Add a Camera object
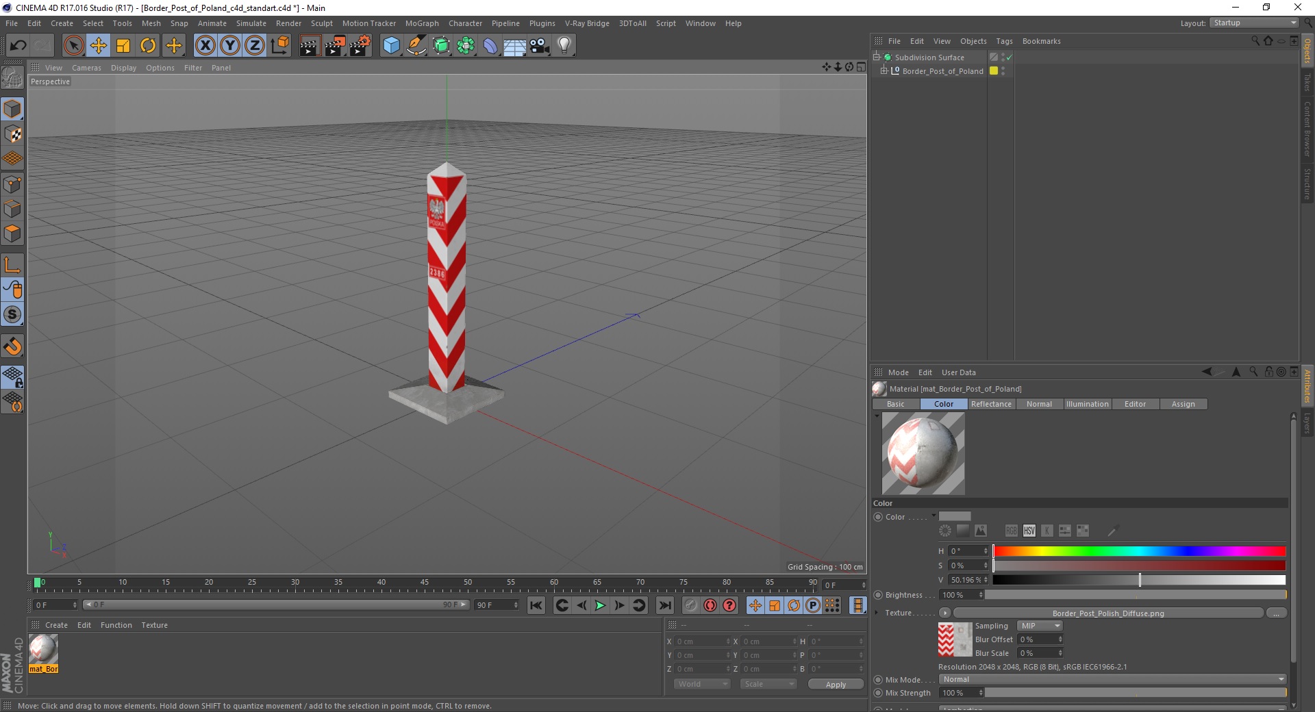Image resolution: width=1315 pixels, height=712 pixels. (540, 46)
